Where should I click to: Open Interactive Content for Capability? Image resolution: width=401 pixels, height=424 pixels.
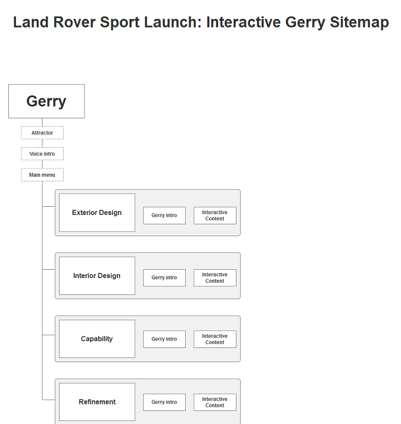click(x=215, y=339)
